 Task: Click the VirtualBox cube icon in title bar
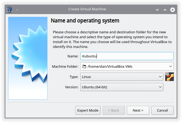tap(9, 9)
